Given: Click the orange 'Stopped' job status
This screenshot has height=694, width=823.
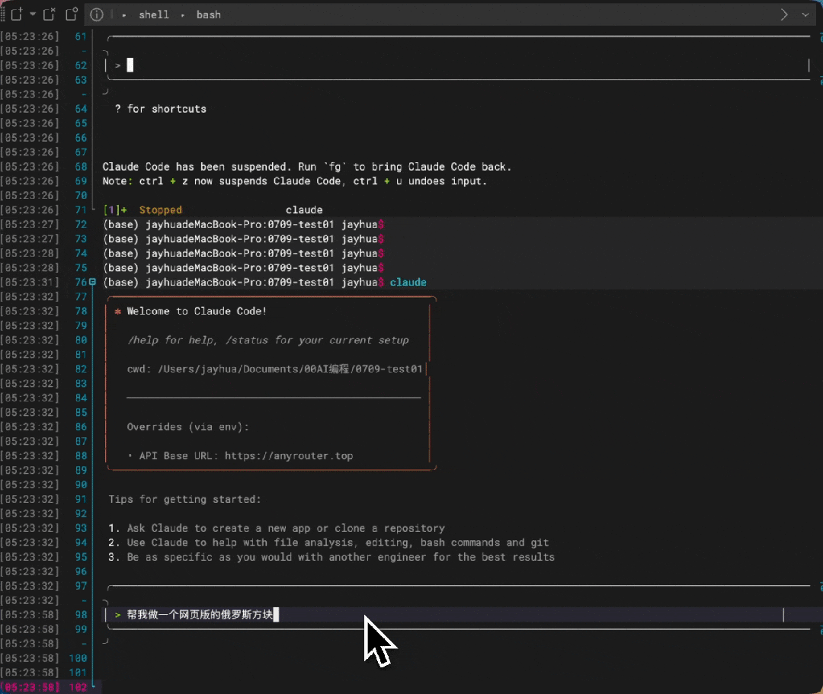Looking at the screenshot, I should pyautogui.click(x=161, y=209).
